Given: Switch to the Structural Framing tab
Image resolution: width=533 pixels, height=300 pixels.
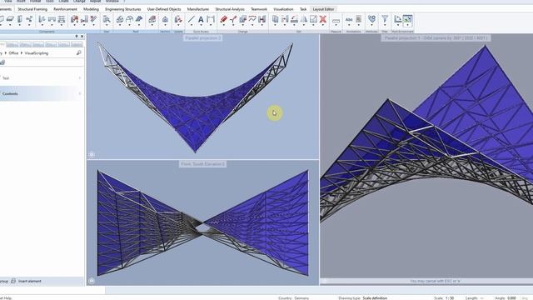Looking at the screenshot, I should coord(32,9).
